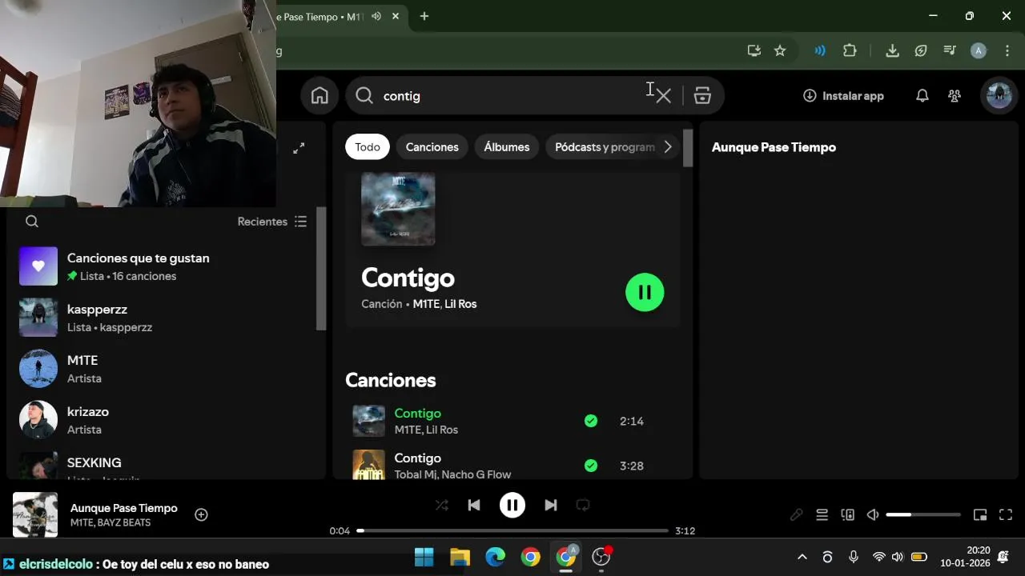Close the Aunque Pase Tiempo browser tab
Viewport: 1025px width, 576px height.
[x=396, y=16]
